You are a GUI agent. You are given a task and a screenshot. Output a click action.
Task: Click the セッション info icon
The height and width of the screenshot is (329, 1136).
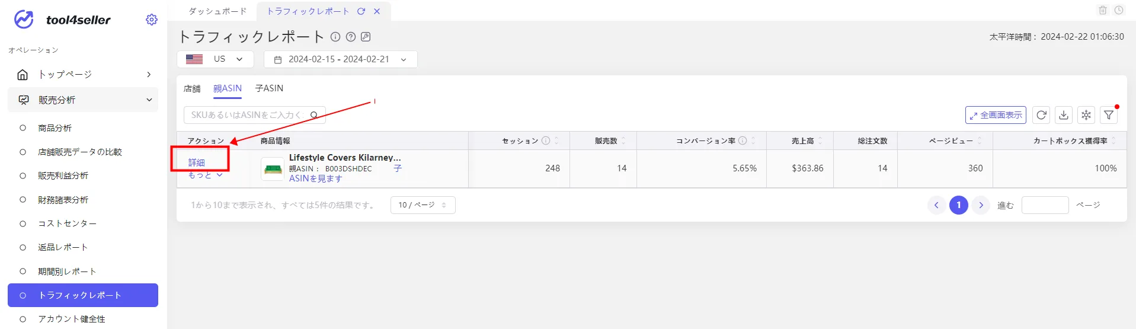pyautogui.click(x=546, y=140)
